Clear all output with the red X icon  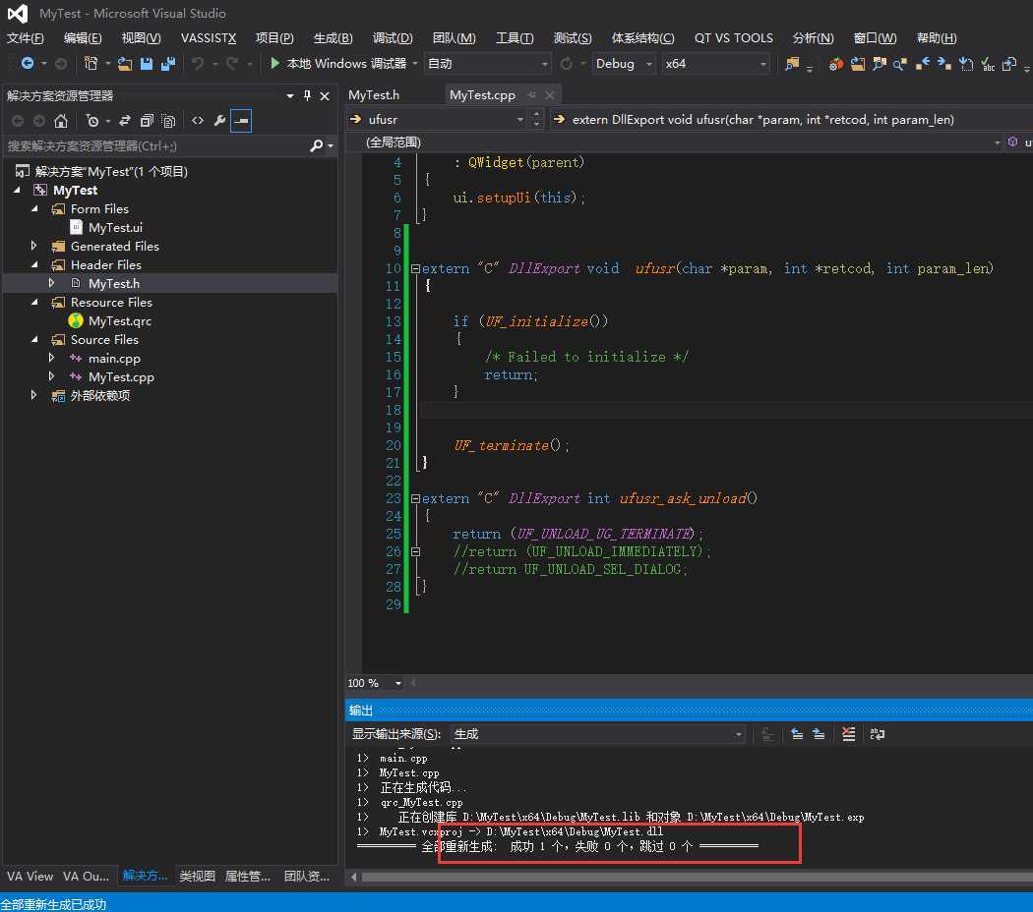[848, 734]
